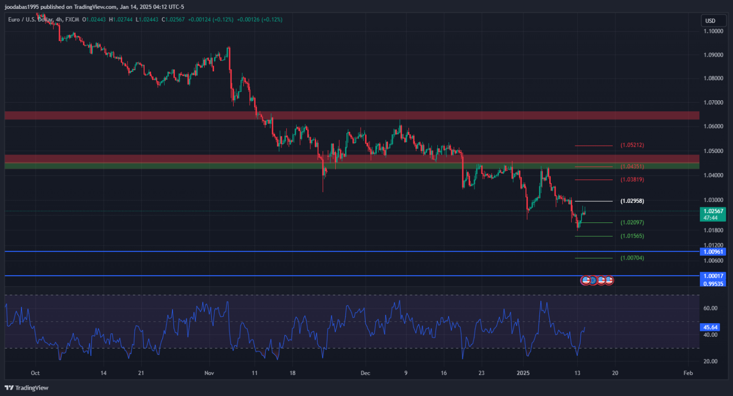The image size is (733, 396).
Task: Click the white 1.02958 level label
Action: (632, 201)
